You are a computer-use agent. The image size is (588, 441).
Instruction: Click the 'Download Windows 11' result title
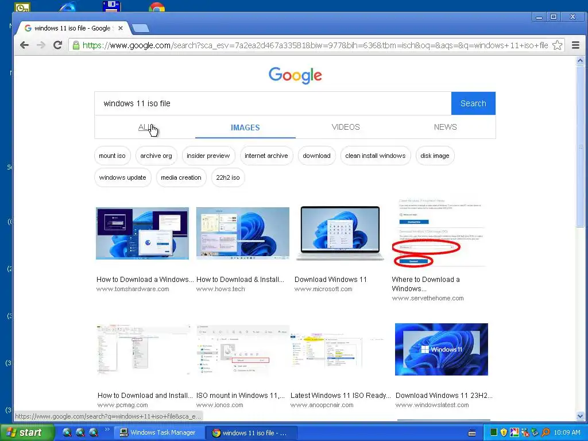(x=330, y=280)
